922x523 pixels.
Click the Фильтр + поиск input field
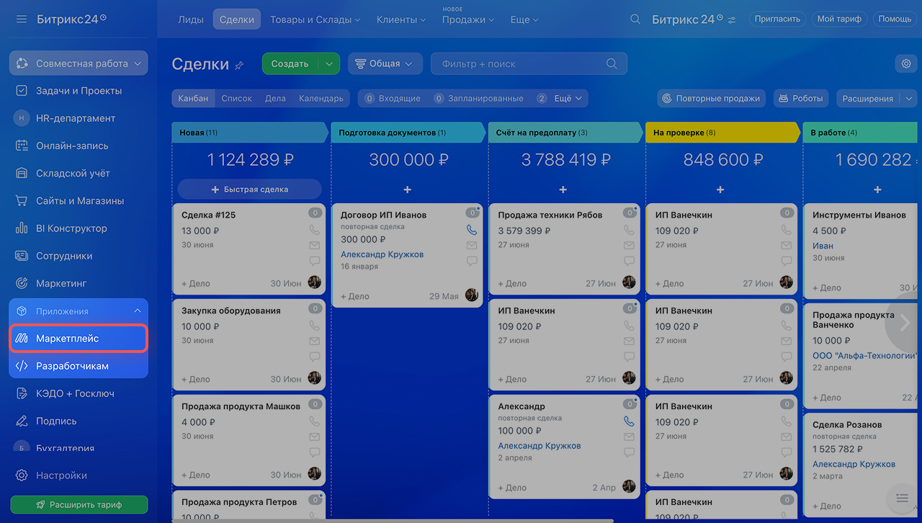(529, 63)
